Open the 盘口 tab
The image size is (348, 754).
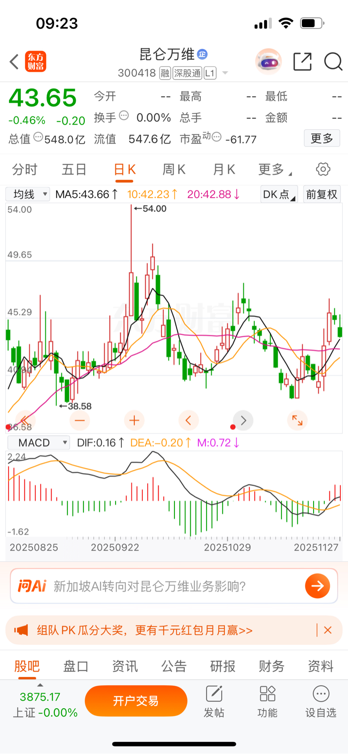point(76,666)
